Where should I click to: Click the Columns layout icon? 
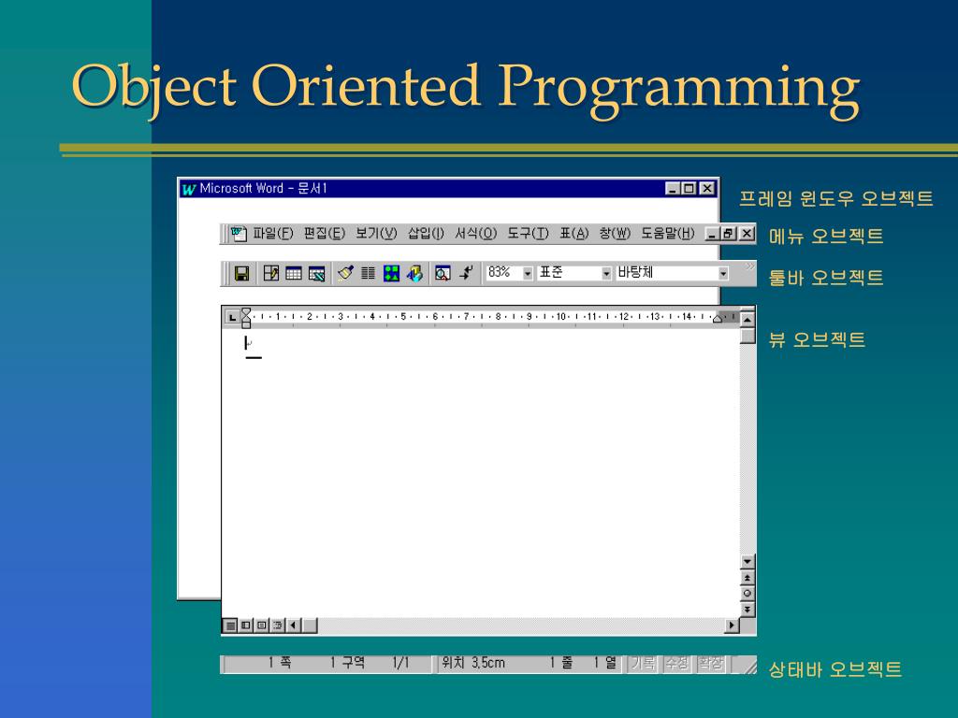[x=368, y=274]
